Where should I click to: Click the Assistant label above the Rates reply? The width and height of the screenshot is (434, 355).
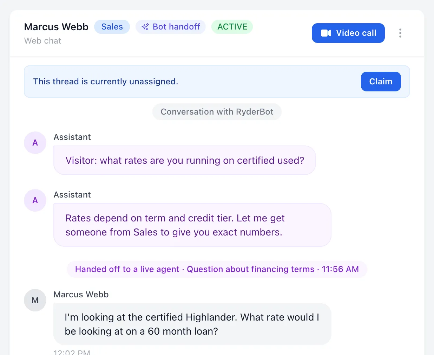72,195
